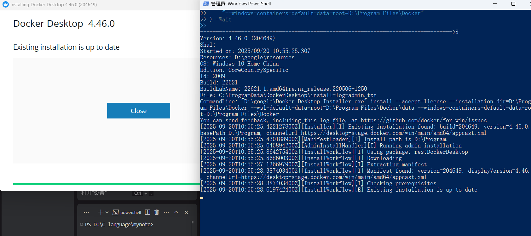Click the terminal prompt circle decoration
This screenshot has width=531, height=236.
pyautogui.click(x=82, y=224)
